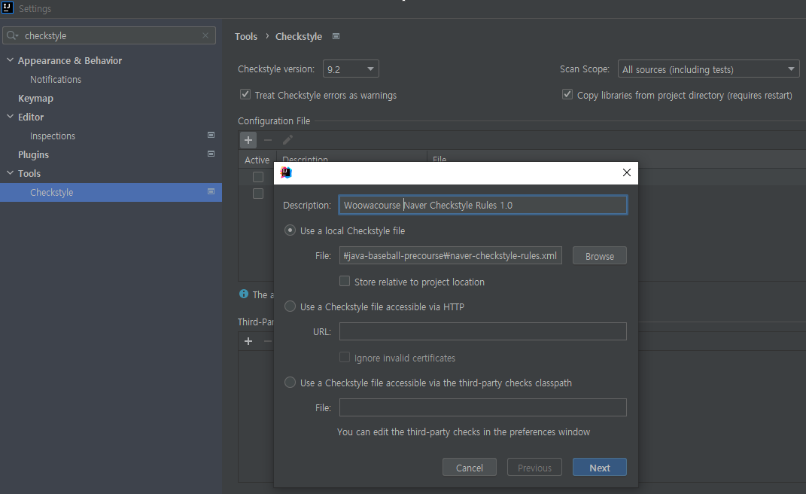Click Tools in the breadcrumb
806x494 pixels.
coord(245,37)
